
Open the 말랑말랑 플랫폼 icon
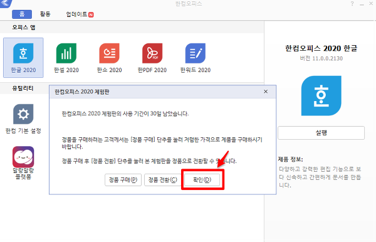click(23, 157)
